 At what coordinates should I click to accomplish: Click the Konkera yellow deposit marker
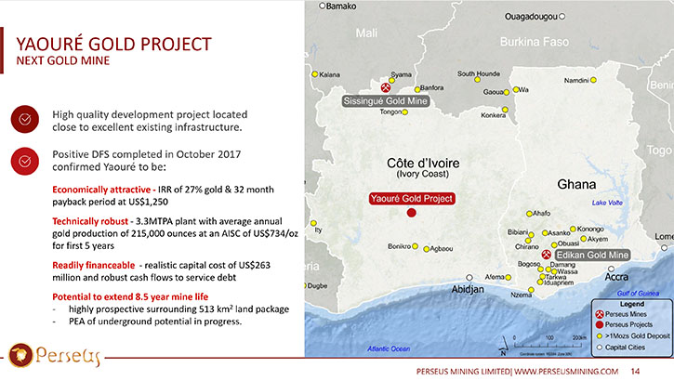coord(505,110)
